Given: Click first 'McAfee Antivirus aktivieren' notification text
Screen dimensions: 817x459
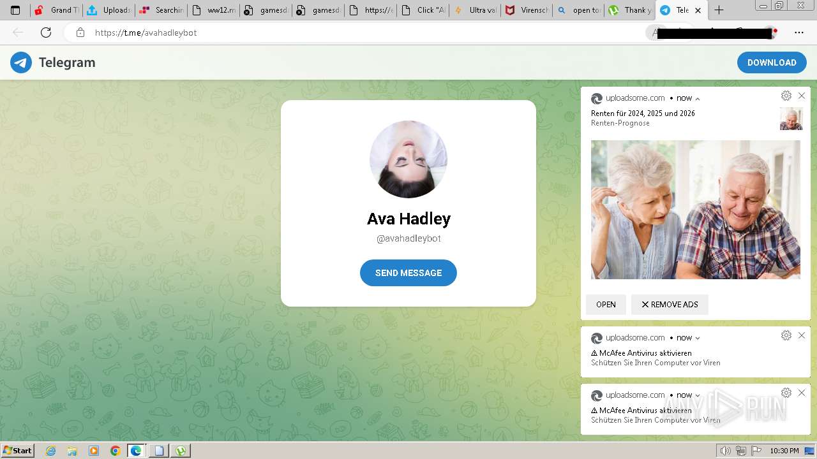Looking at the screenshot, I should tap(641, 353).
